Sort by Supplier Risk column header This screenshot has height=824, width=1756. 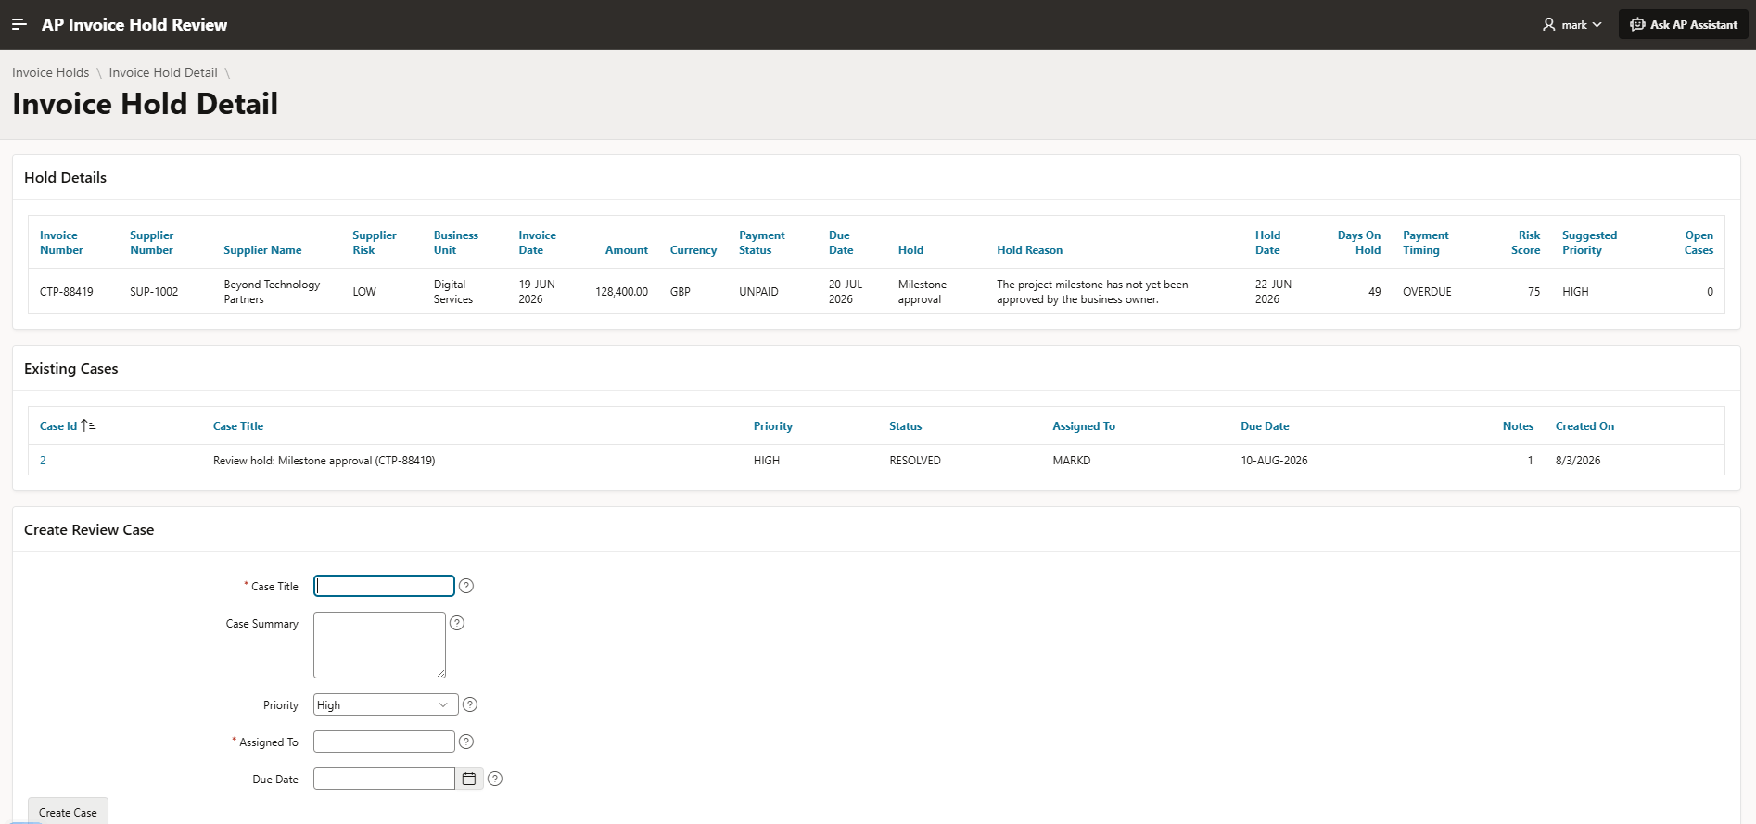click(375, 243)
